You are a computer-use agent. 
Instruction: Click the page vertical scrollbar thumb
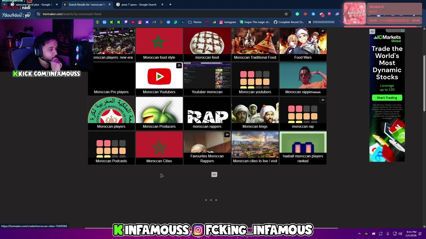[424, 83]
